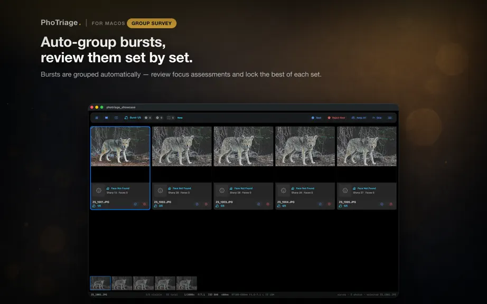Click the keyboard shortcuts icon in toolbar
The height and width of the screenshot is (304, 487).
[390, 118]
